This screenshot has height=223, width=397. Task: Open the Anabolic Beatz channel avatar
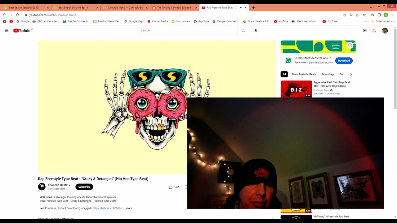coord(42,186)
